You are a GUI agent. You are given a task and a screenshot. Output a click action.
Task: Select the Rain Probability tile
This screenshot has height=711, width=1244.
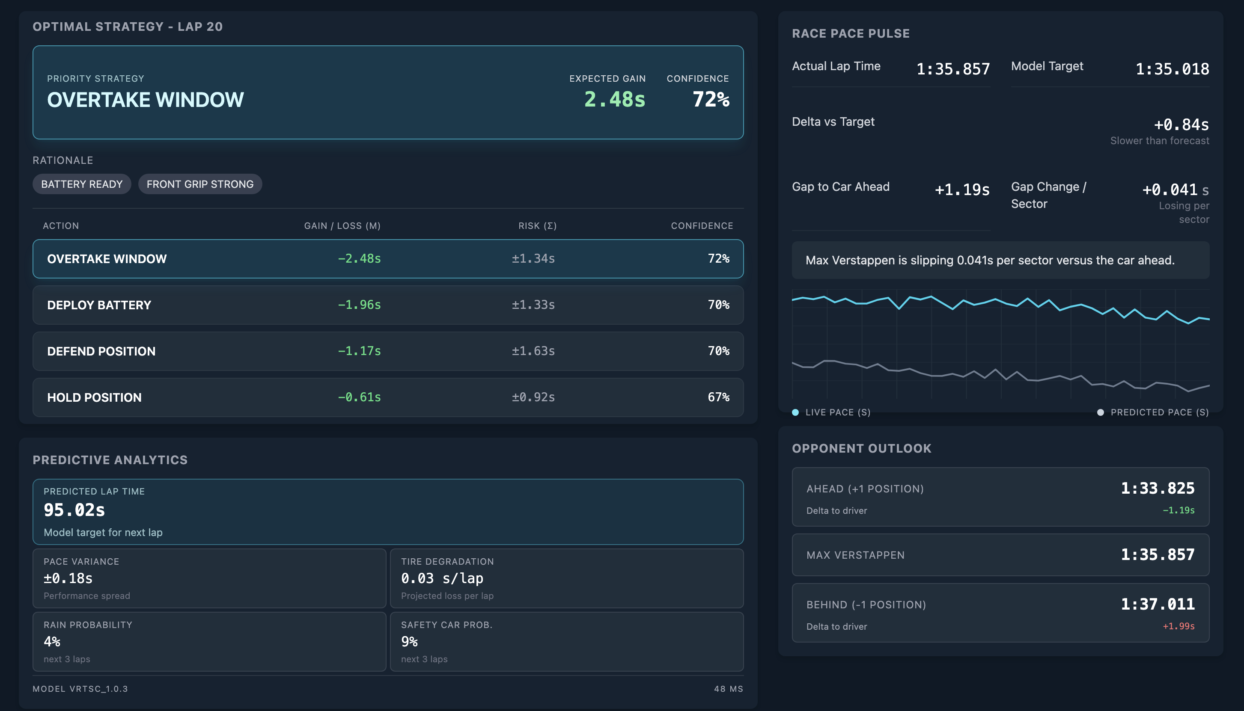pos(209,641)
